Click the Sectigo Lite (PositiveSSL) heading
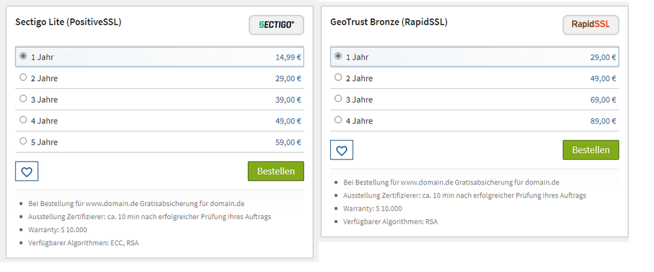The width and height of the screenshot is (654, 272). click(x=68, y=22)
